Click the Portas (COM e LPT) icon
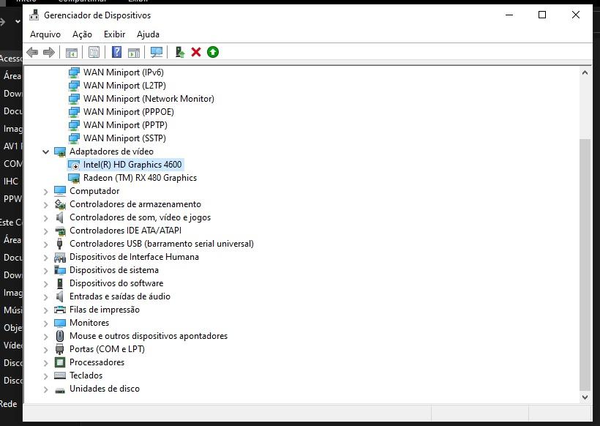 [x=59, y=349]
